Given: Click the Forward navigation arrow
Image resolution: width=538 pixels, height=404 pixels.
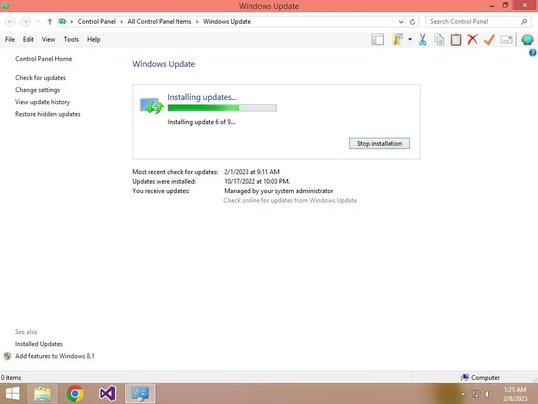Looking at the screenshot, I should pyautogui.click(x=25, y=22).
